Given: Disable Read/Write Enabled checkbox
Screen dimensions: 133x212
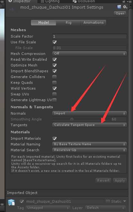Looking at the screenshot, I should (x=54, y=59).
